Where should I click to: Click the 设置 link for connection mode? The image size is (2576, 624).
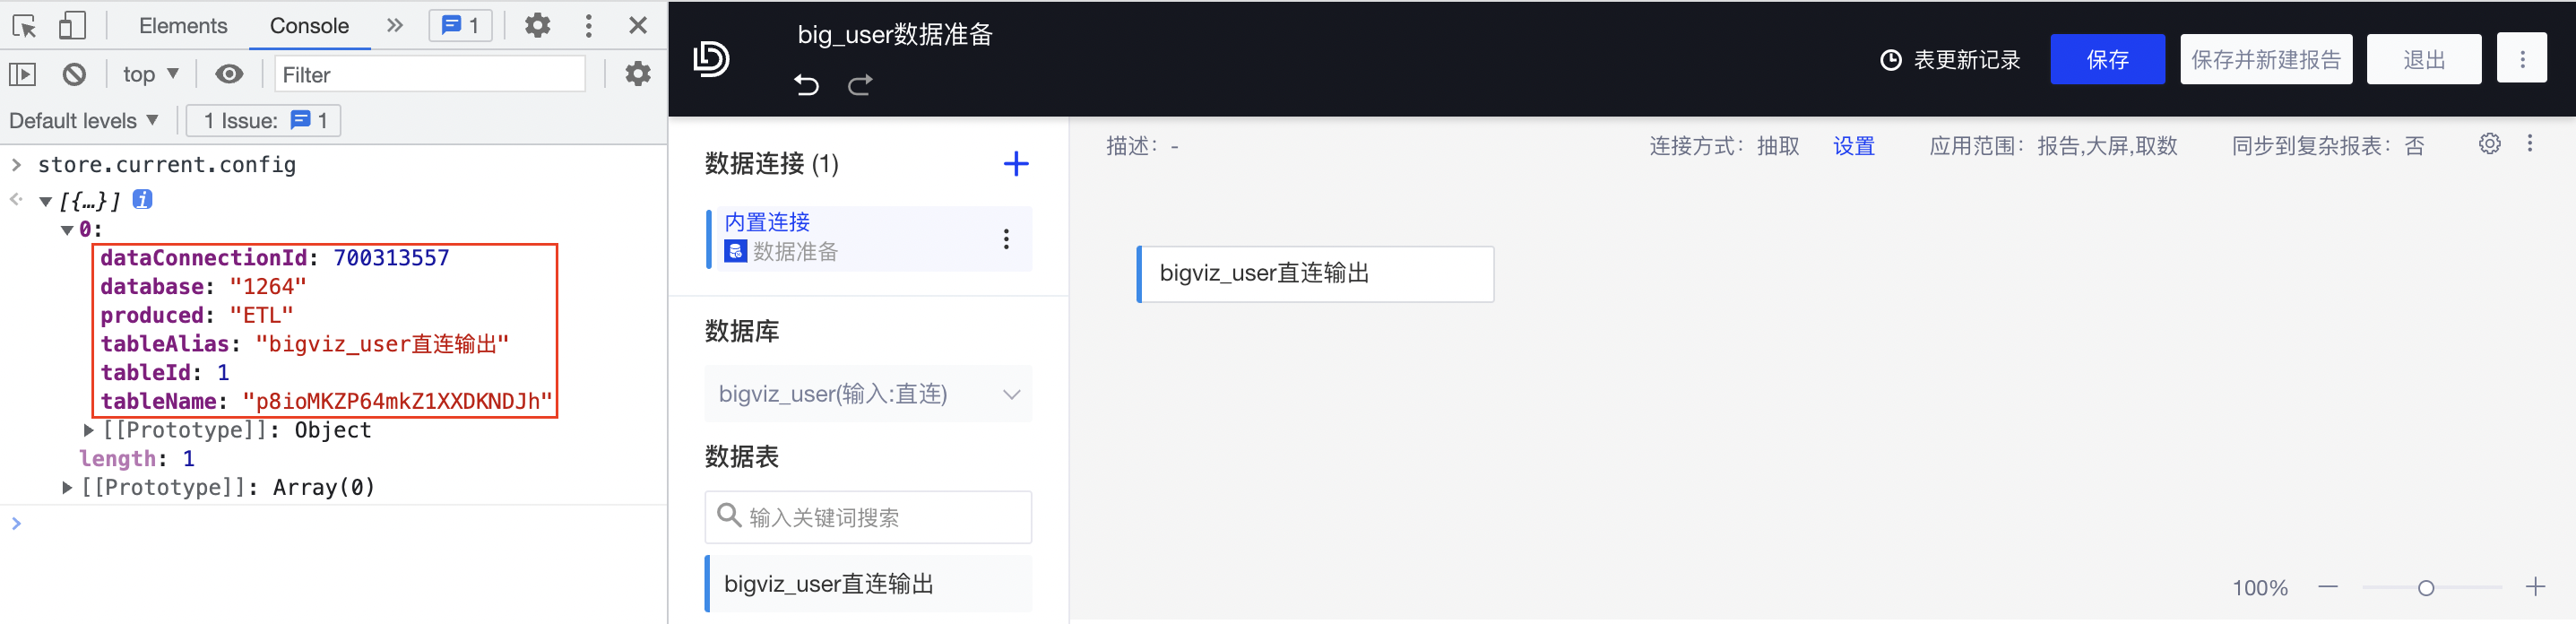(1853, 146)
